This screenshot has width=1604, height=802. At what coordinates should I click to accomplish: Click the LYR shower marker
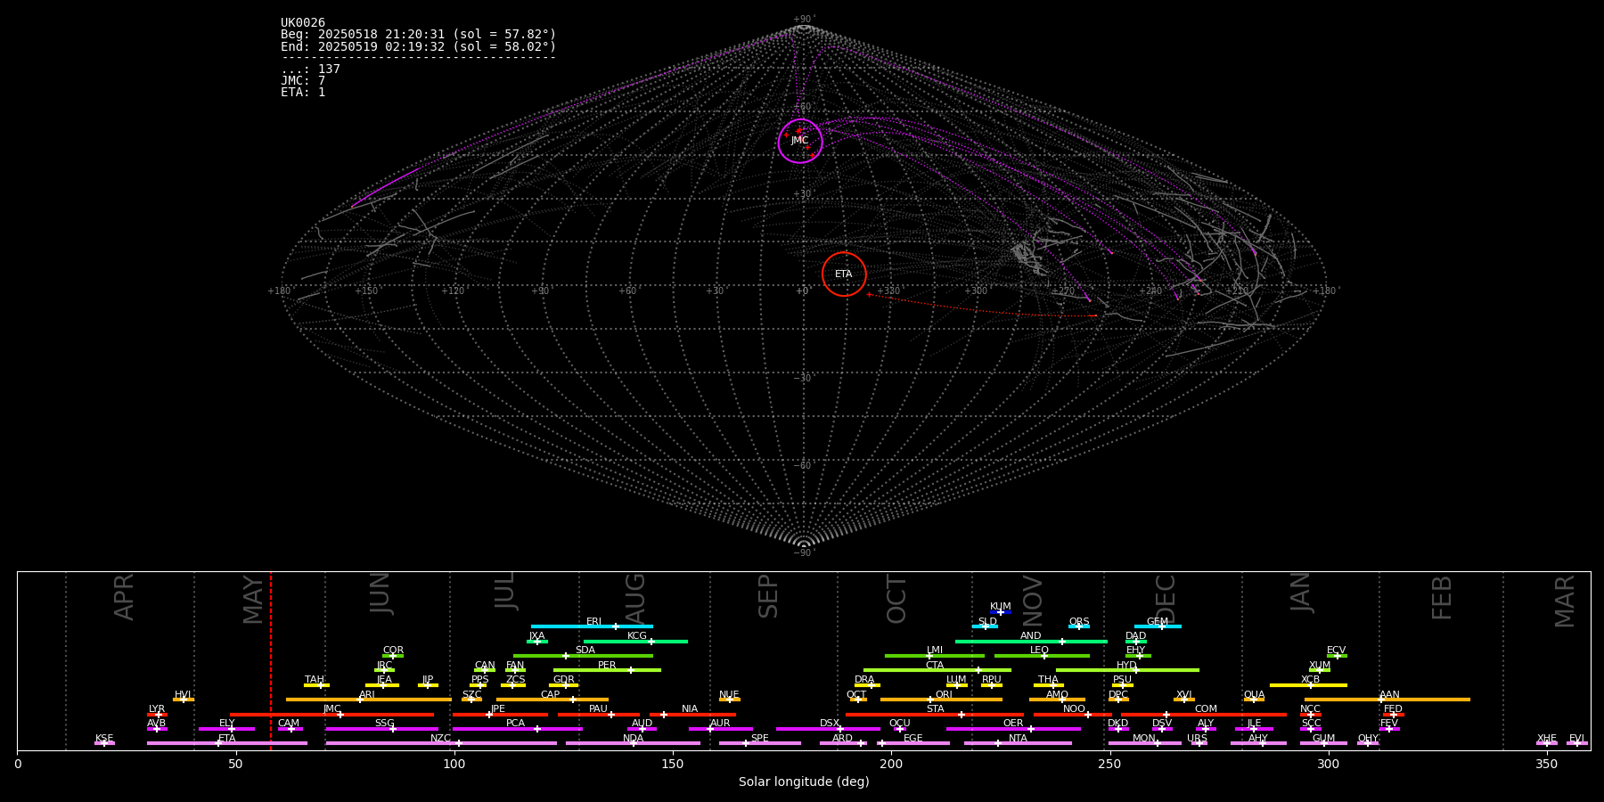point(157,714)
